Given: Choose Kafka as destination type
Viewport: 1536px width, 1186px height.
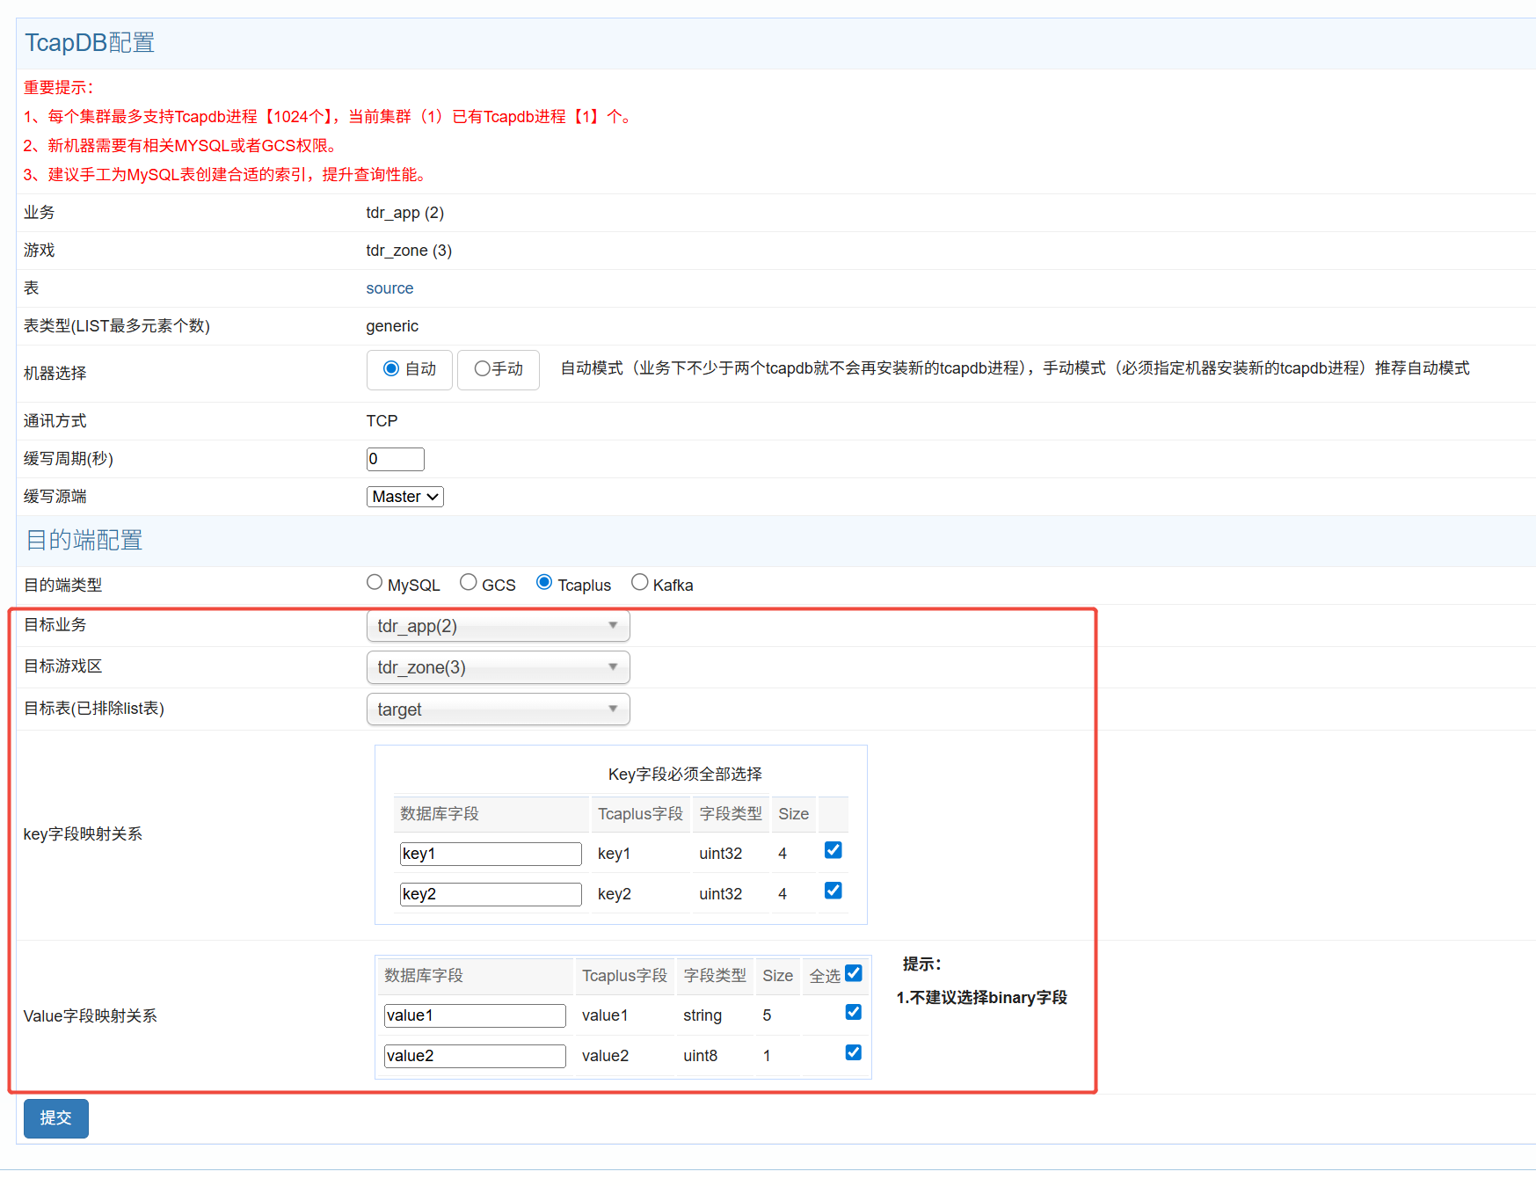Looking at the screenshot, I should coord(640,583).
